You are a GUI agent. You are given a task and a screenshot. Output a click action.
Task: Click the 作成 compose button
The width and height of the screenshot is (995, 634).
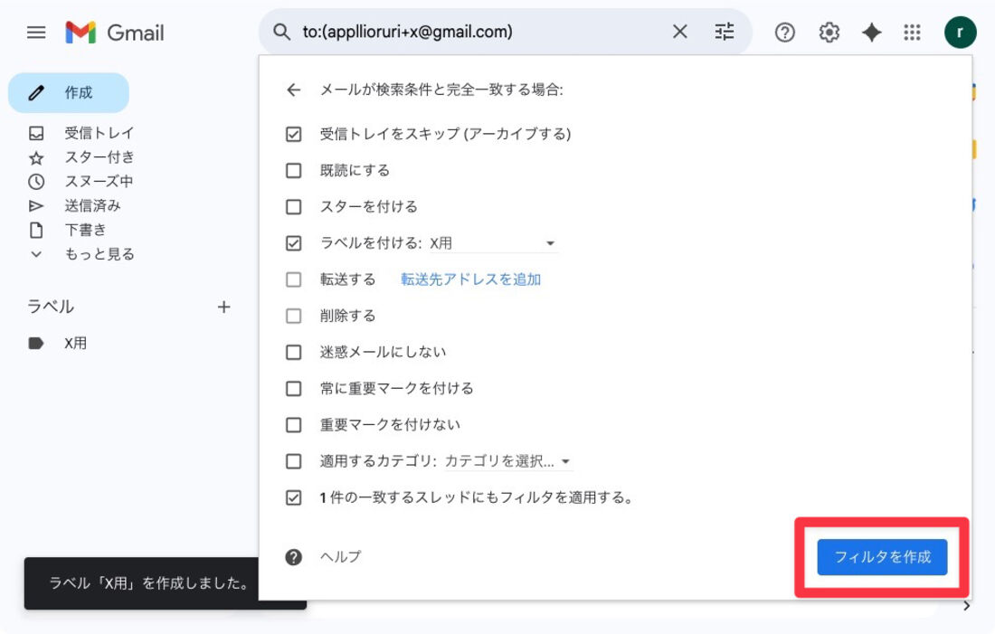[69, 92]
